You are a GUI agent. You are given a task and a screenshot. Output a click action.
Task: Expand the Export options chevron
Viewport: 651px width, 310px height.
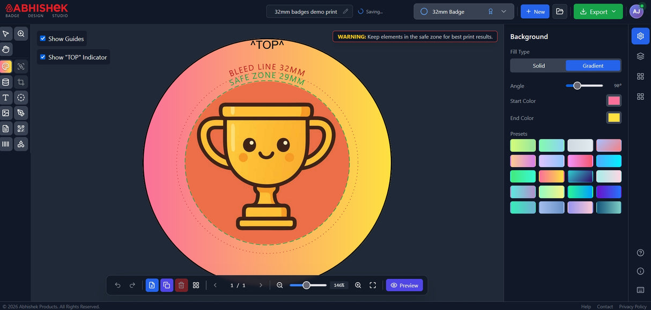(613, 11)
